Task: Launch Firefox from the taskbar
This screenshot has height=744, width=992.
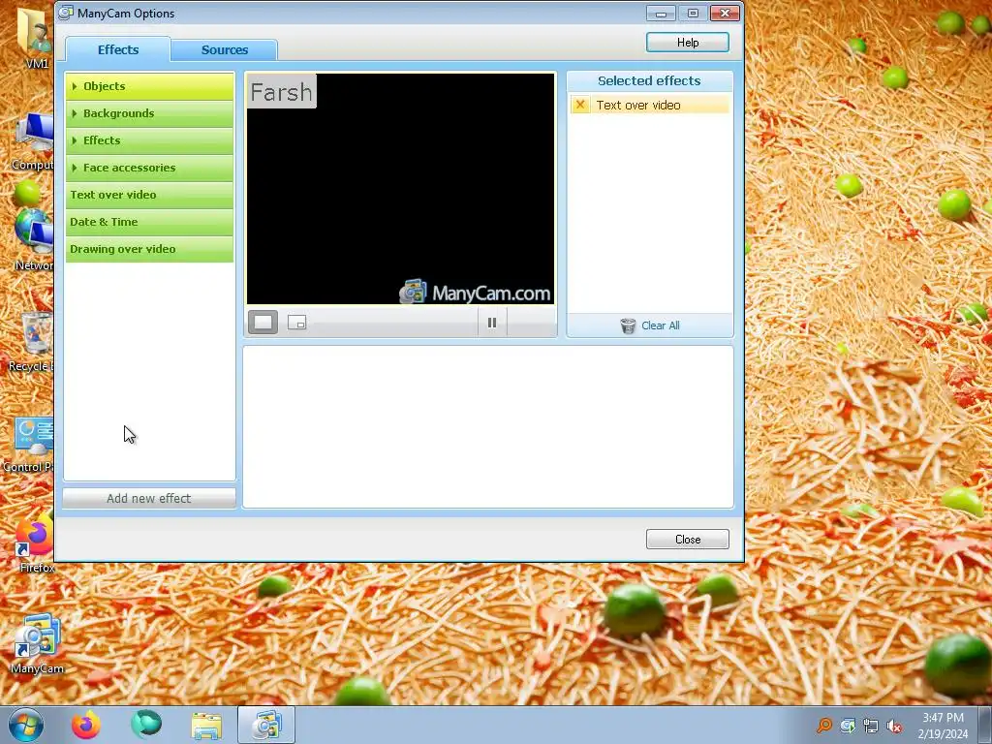Action: [x=86, y=725]
